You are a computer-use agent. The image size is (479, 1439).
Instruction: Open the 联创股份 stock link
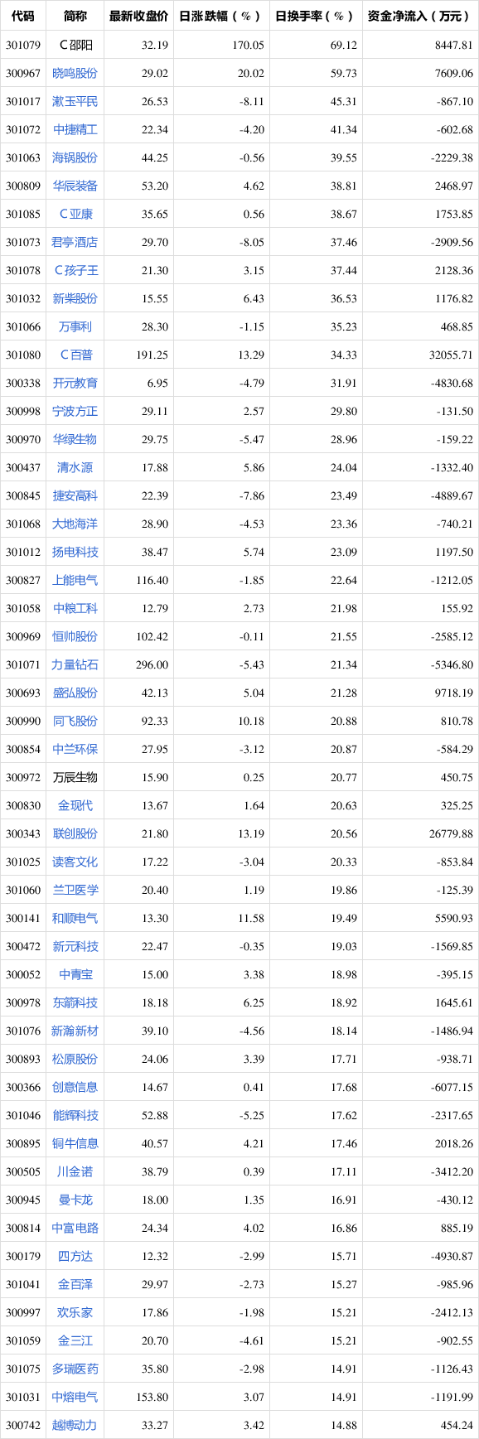(x=75, y=833)
